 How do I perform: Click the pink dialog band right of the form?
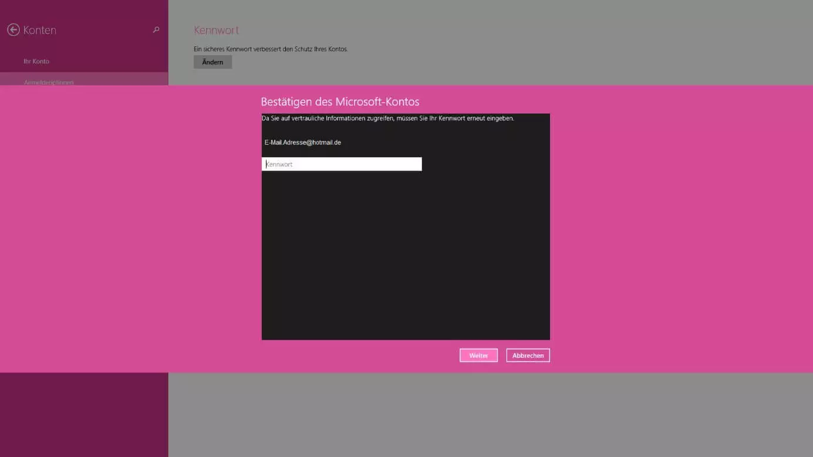pos(681,229)
